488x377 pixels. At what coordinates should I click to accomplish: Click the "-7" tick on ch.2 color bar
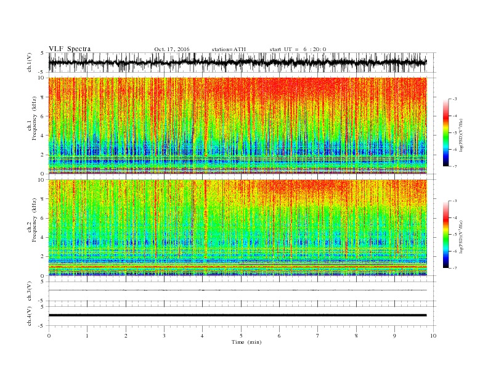point(455,268)
